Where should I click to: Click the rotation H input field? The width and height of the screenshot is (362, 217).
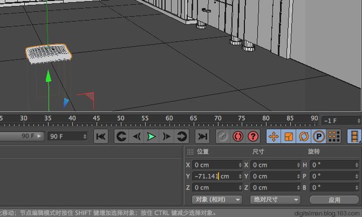(334, 165)
